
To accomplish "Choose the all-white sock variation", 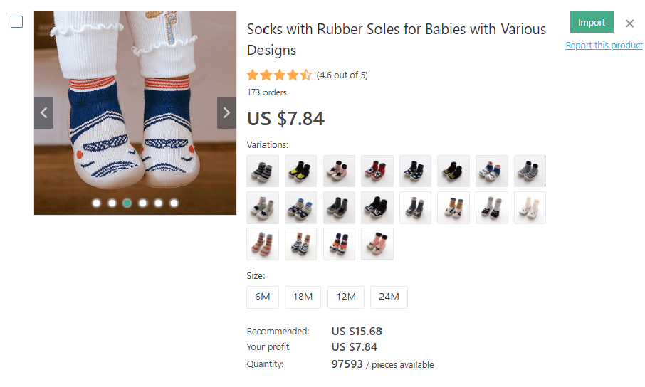I will 530,207.
